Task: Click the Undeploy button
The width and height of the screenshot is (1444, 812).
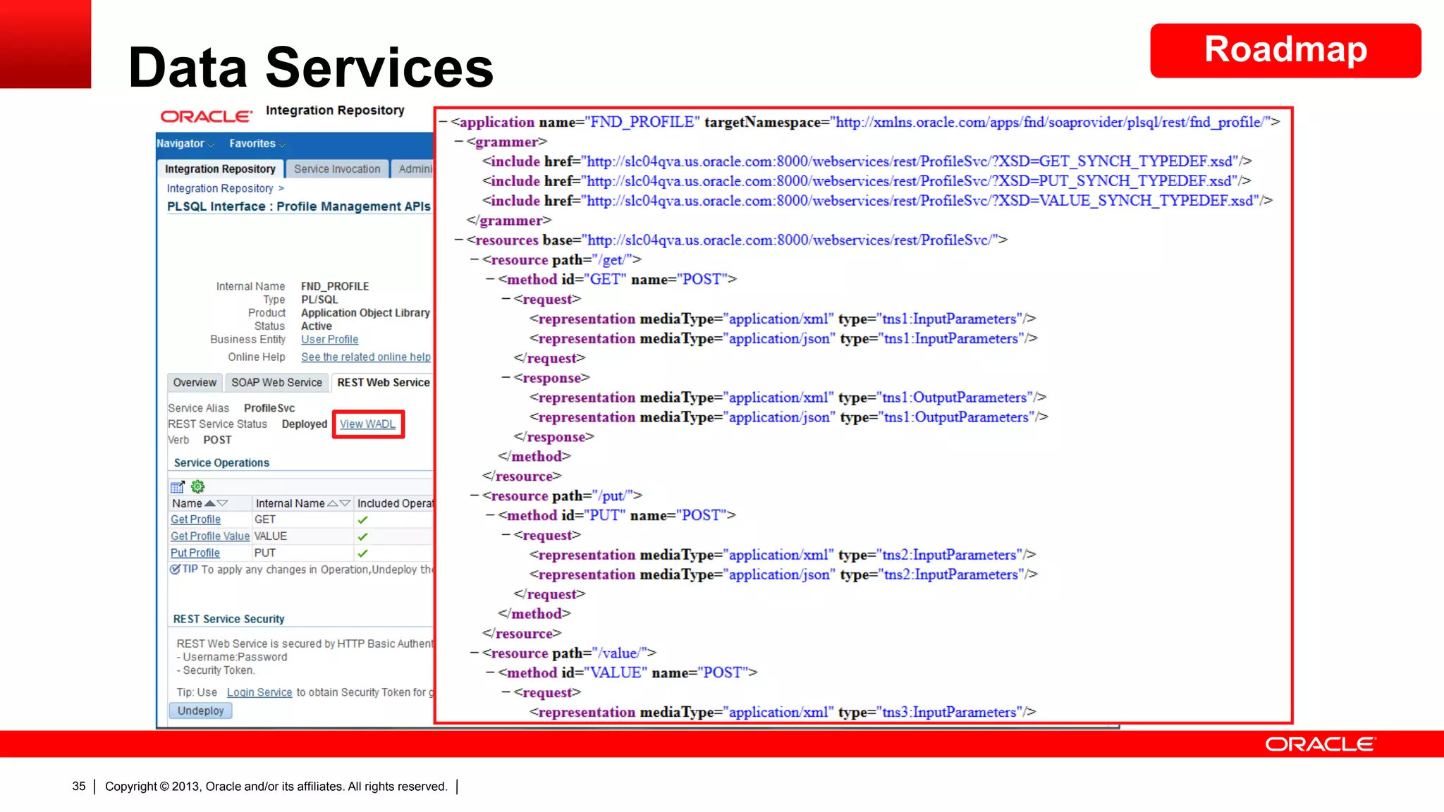Action: [x=200, y=711]
